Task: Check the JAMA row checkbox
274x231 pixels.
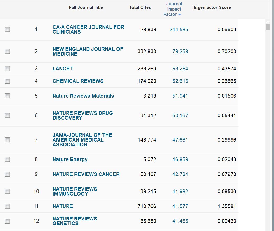Action: pyautogui.click(x=7, y=140)
